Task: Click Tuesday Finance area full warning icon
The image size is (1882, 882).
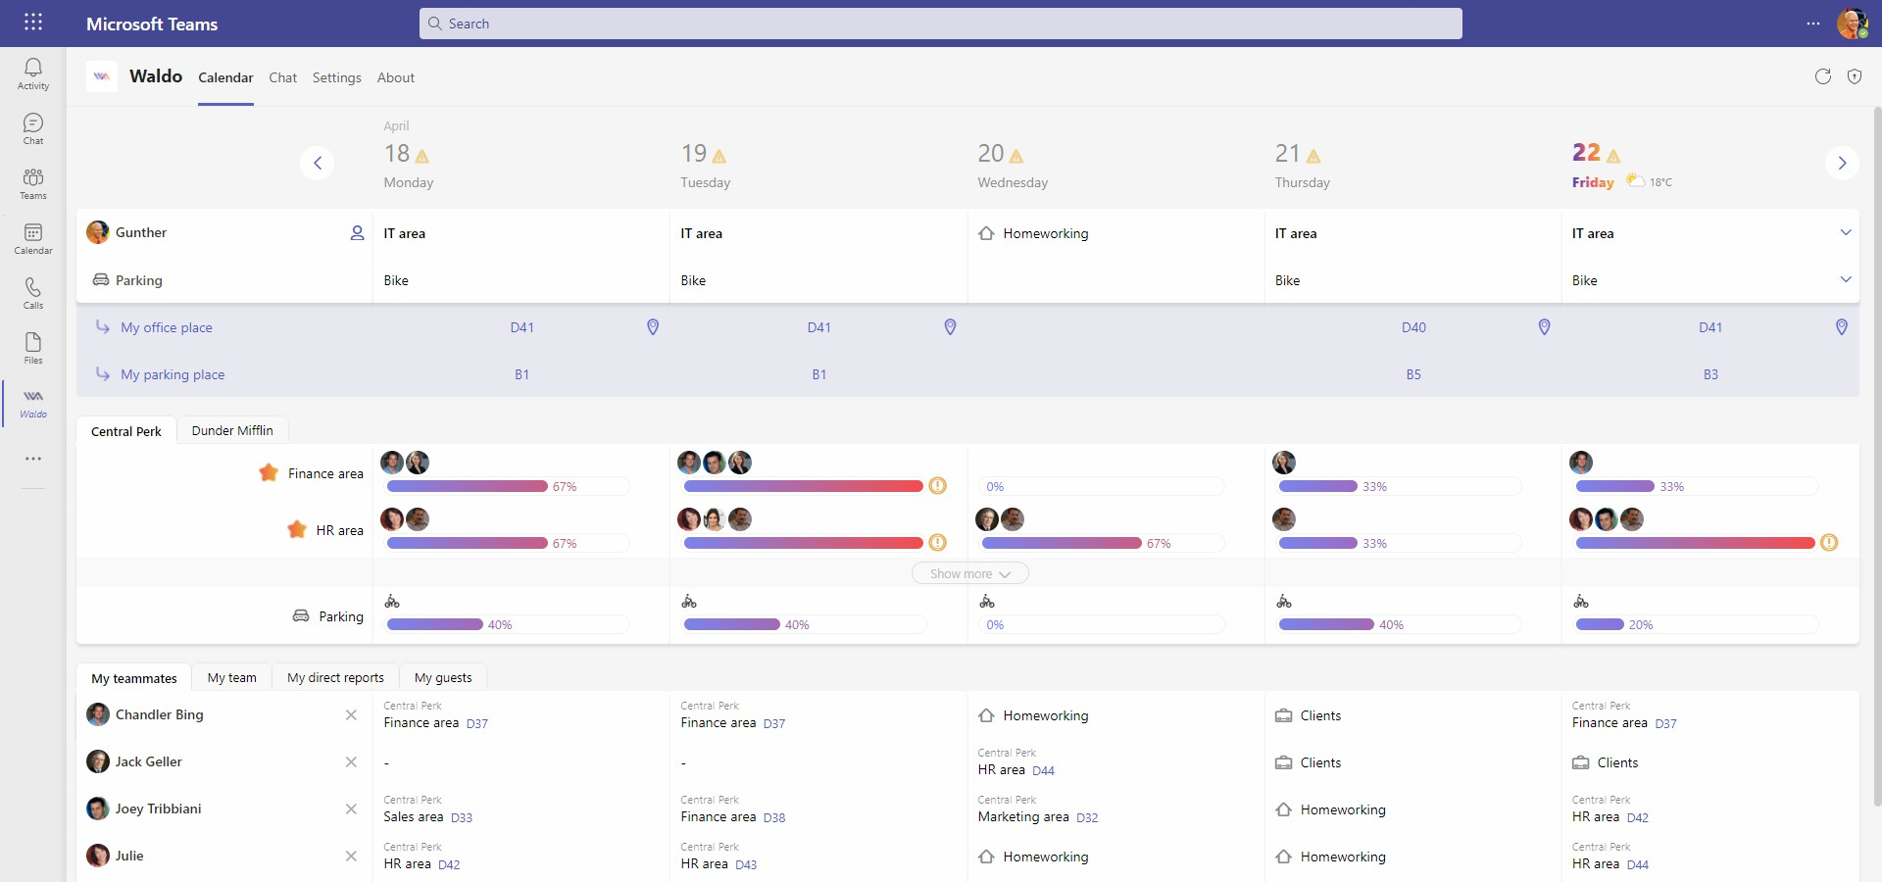Action: (x=937, y=486)
